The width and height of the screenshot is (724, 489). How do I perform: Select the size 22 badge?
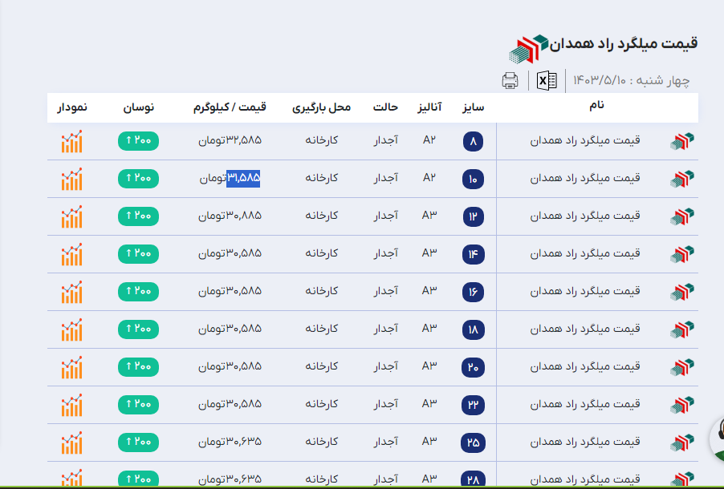[x=473, y=406]
